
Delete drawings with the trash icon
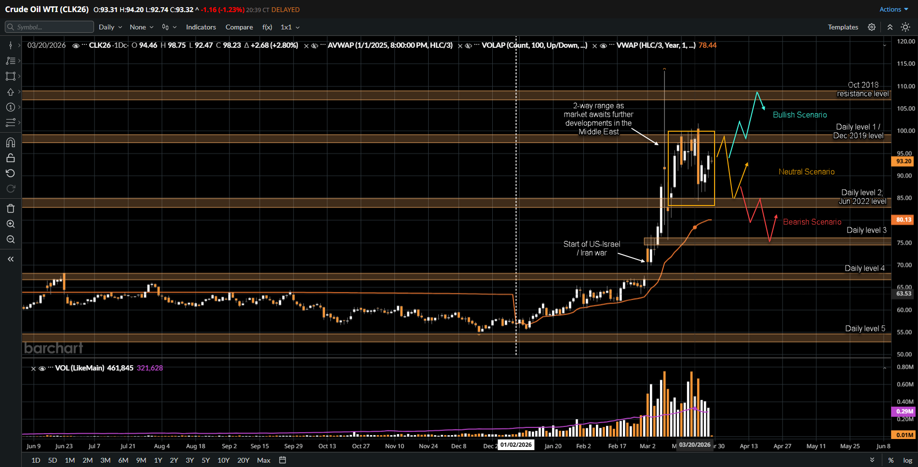coord(10,208)
